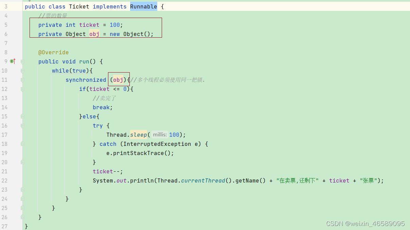Click the 'break;' statement

tap(103, 107)
